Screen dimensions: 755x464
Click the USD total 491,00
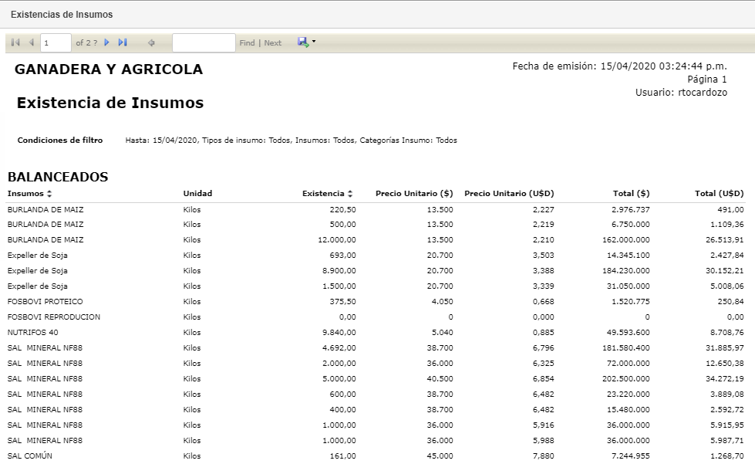click(730, 209)
